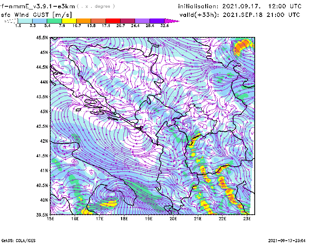Click the legend value 5.4
Image resolution: width=314 pixels, height=243 pixels.
(x=47, y=26)
